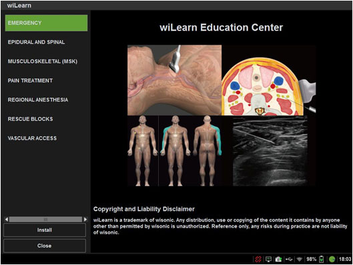The width and height of the screenshot is (353, 265).
Task: Click the clock showing 18:03
Action: [345, 259]
